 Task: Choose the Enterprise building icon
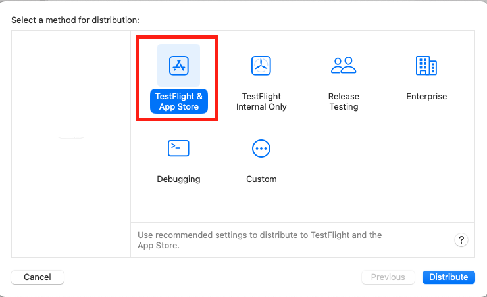coord(426,66)
